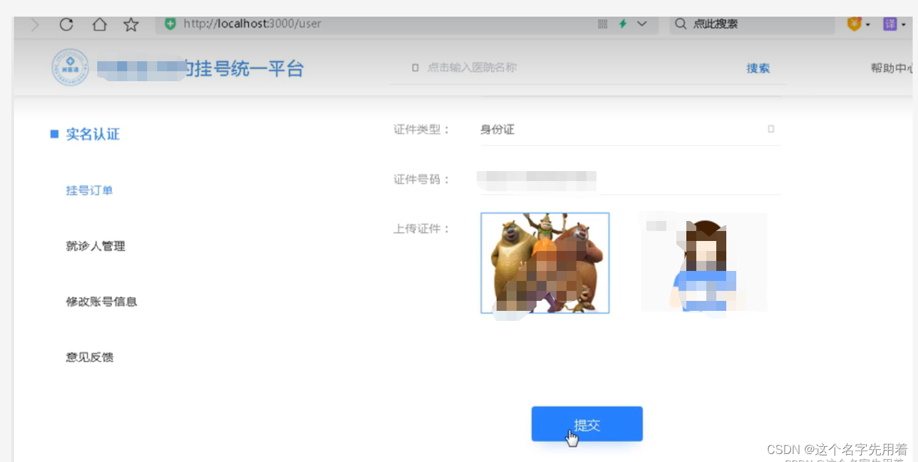The image size is (918, 462).
Task: Open 意见反馈 in the side menu
Action: [89, 357]
